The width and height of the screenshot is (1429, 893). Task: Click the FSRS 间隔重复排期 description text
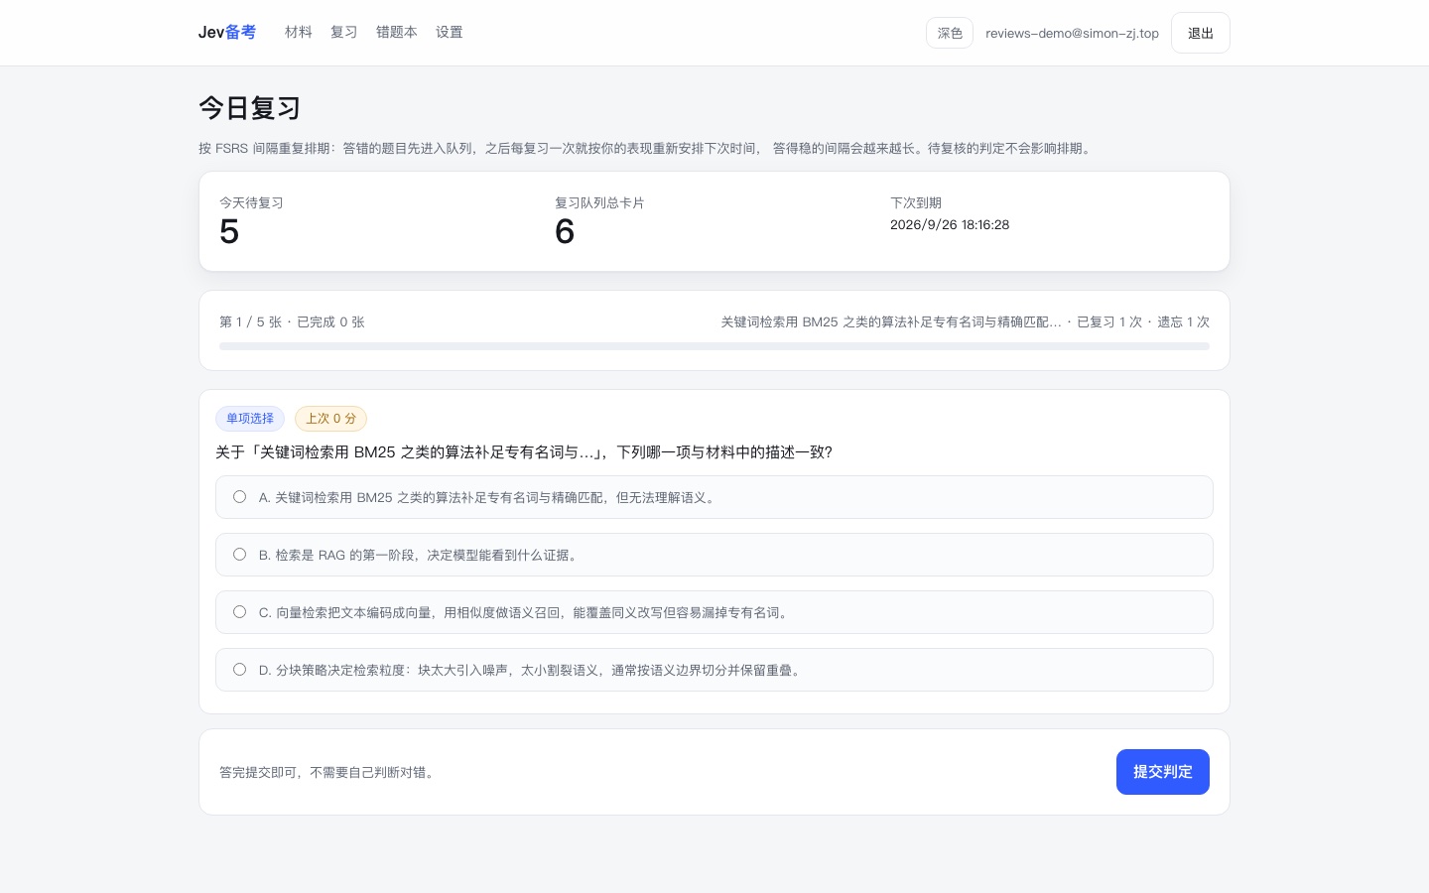(647, 149)
